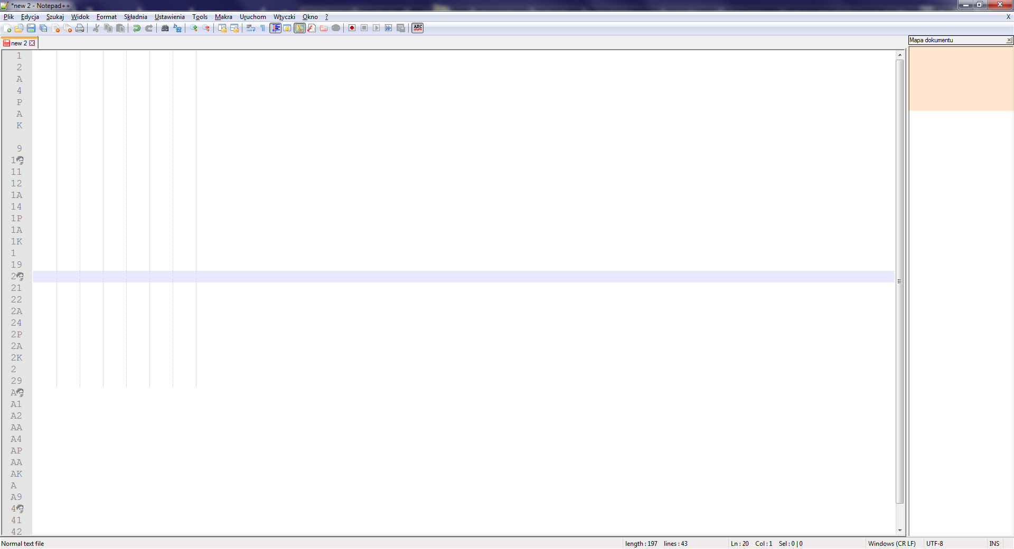The width and height of the screenshot is (1014, 549).
Task: Open a file using the folder icon
Action: click(19, 28)
